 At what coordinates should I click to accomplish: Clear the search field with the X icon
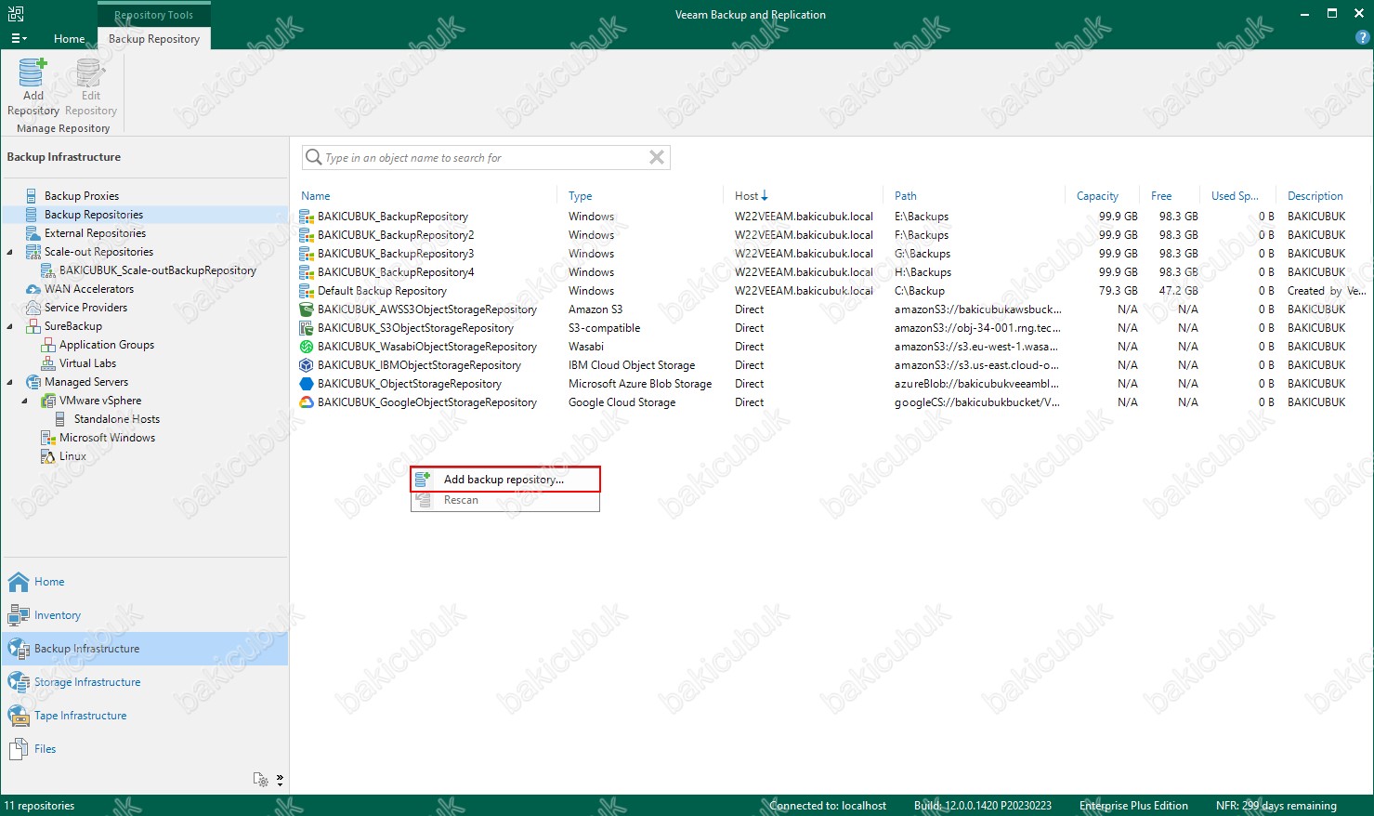tap(657, 157)
